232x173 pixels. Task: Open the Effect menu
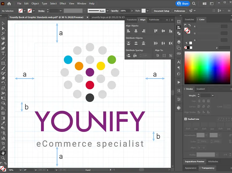click(x=63, y=3)
